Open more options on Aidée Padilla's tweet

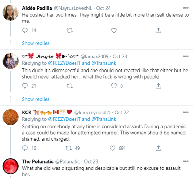[186, 8]
